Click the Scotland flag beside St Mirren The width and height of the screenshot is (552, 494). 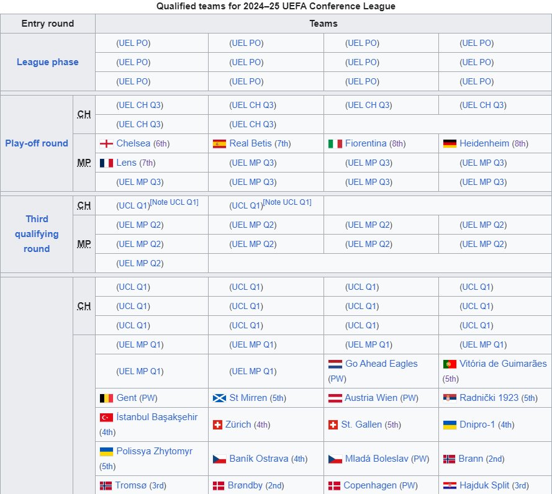(219, 398)
